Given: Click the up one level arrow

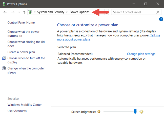Looking at the screenshot, I should pos(24,12).
